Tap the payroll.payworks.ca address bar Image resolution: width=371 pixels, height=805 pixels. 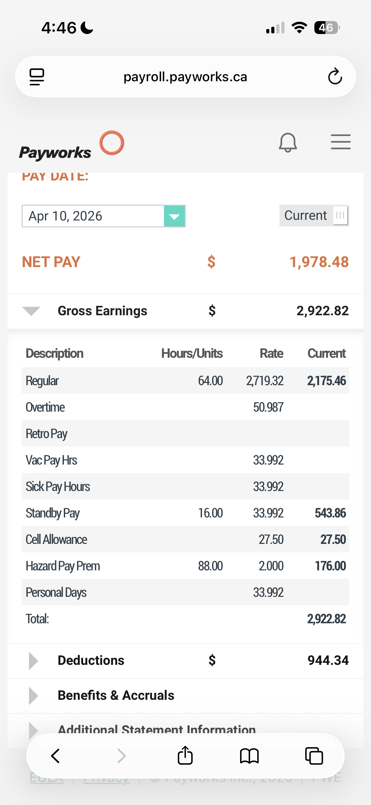[185, 77]
